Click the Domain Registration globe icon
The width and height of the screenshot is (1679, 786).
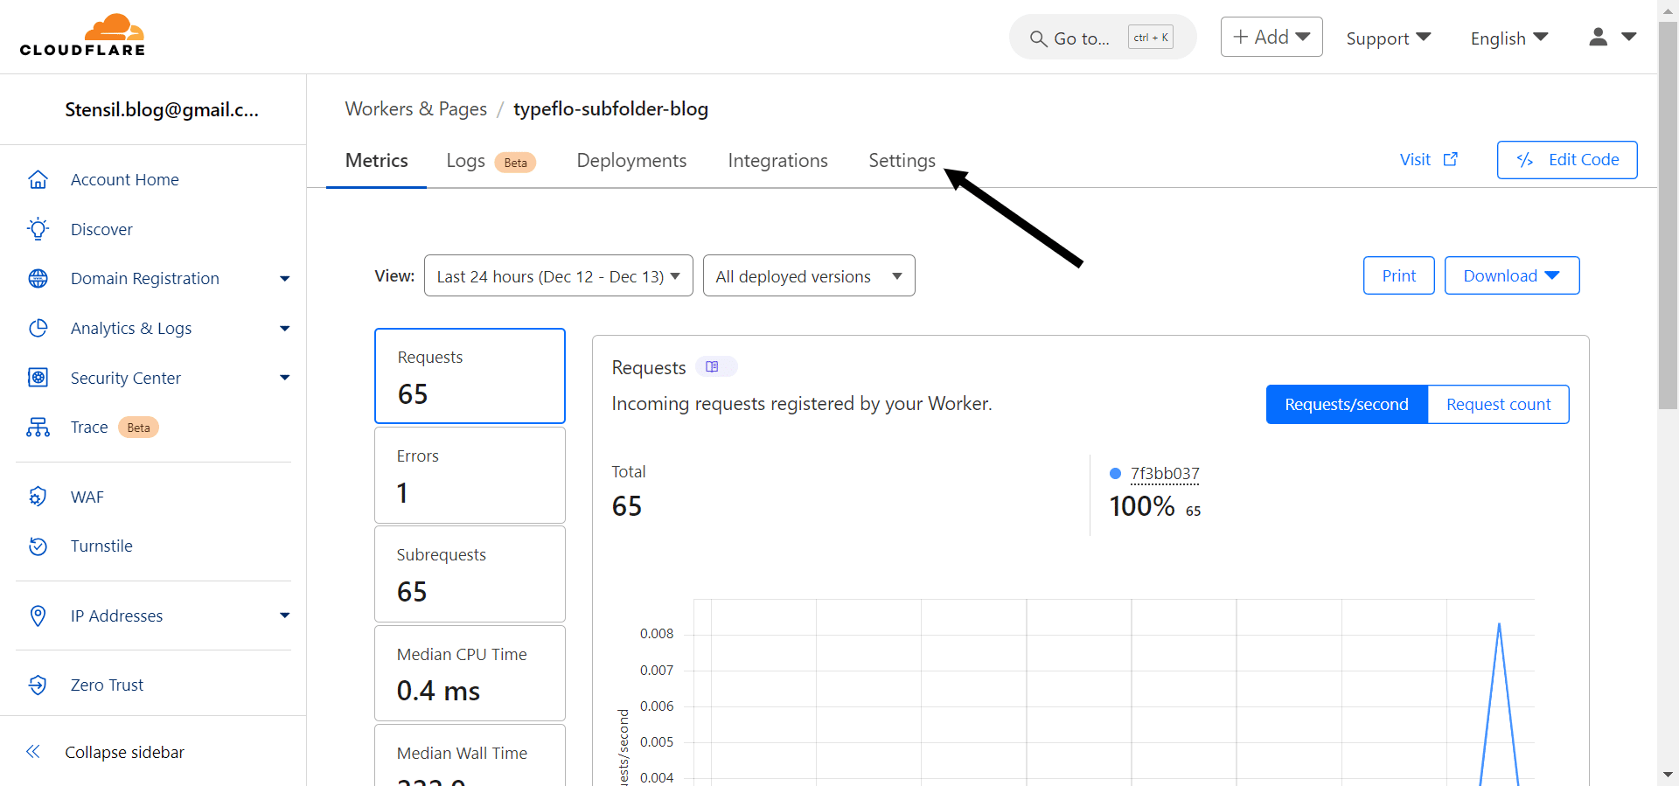pos(38,278)
